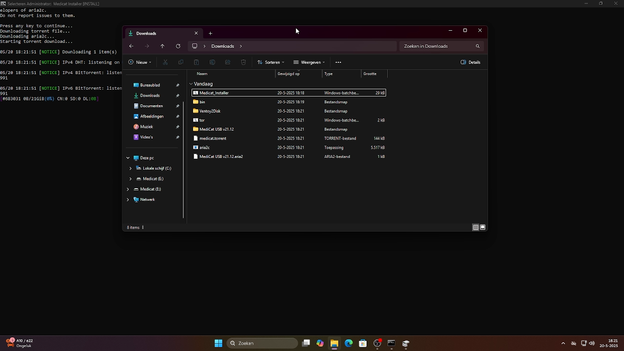Image resolution: width=624 pixels, height=351 pixels.
Task: Click the Share toolbar icon
Action: click(228, 62)
